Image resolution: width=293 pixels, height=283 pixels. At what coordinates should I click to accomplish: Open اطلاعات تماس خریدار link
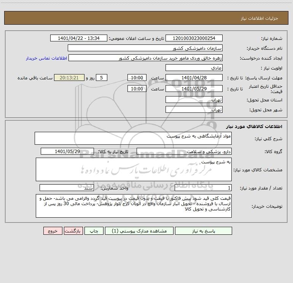point(46,58)
